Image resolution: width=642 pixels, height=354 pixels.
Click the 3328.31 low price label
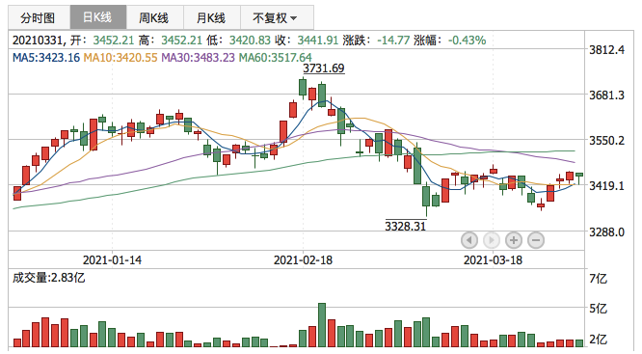405,226
